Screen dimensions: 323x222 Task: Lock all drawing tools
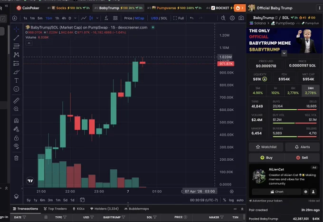click(x=16, y=138)
